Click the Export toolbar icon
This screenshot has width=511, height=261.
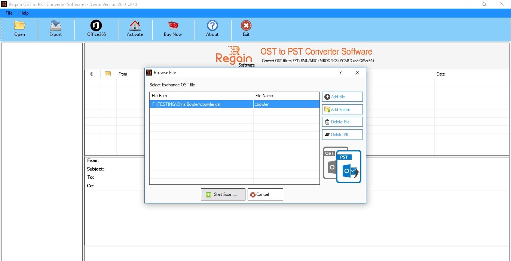55,28
